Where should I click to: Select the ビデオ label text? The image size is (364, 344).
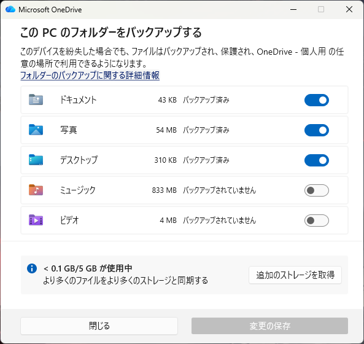[x=69, y=220]
